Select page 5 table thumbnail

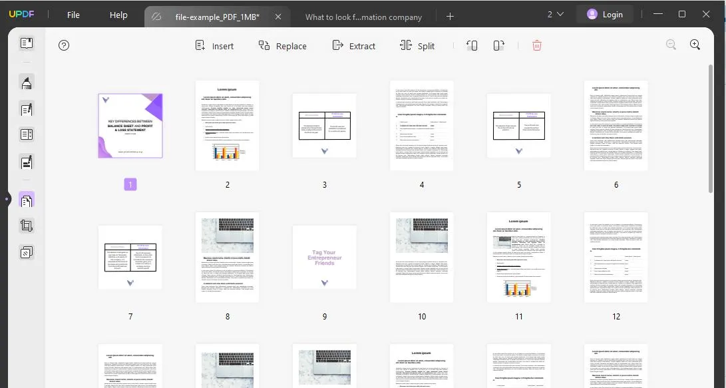519,126
